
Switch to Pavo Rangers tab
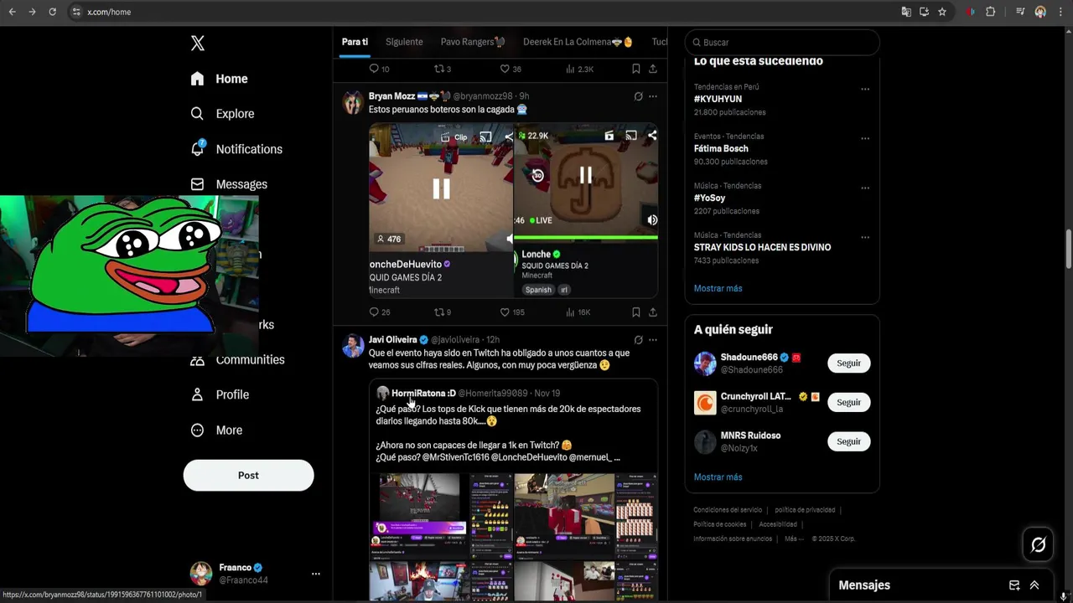pyautogui.click(x=473, y=42)
